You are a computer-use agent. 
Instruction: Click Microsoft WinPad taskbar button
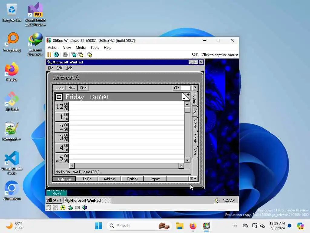pos(87,200)
